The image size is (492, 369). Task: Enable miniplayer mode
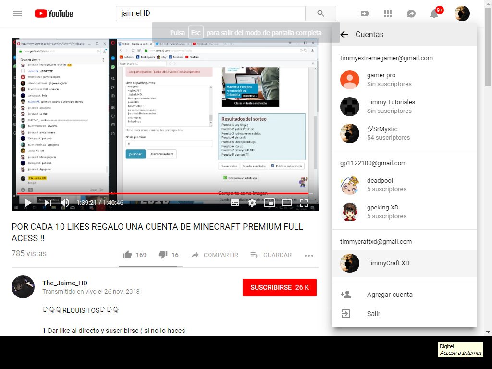pos(269,203)
